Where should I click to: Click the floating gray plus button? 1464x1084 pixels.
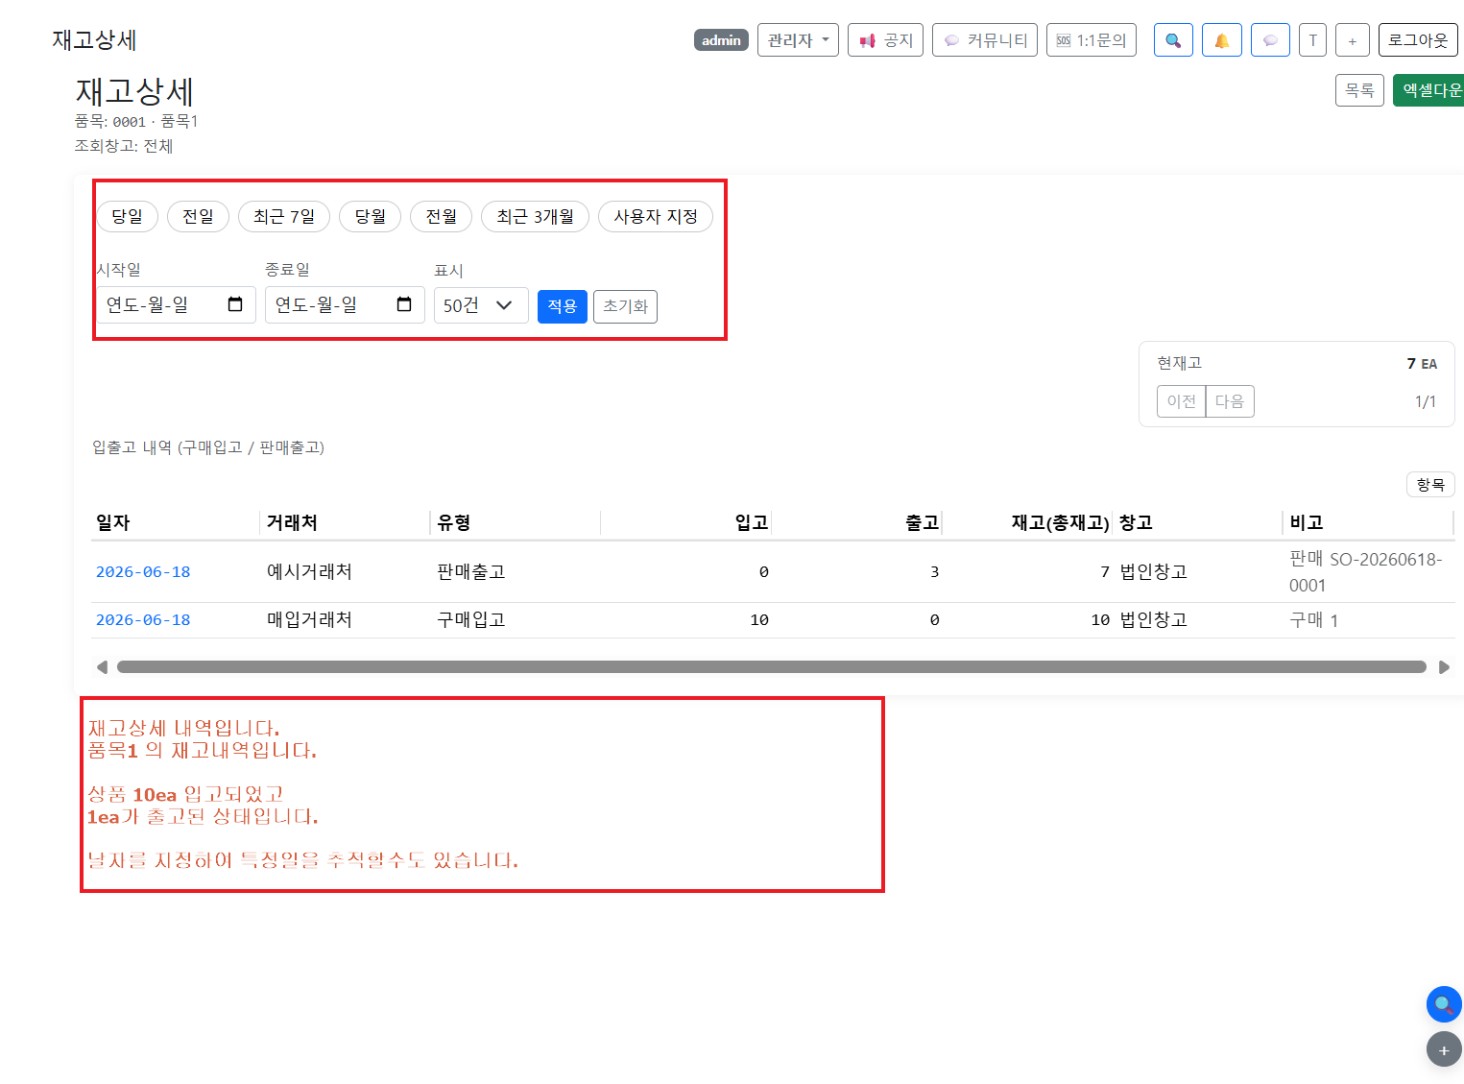1444,1049
